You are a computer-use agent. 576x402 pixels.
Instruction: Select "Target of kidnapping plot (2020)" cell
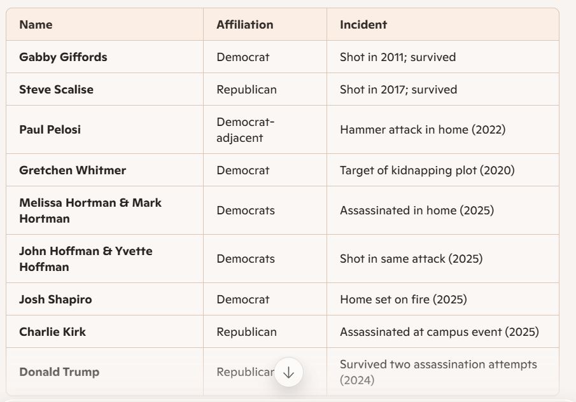427,170
